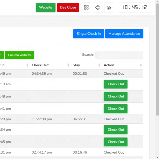Viewport: 159px width, 159px height.
Task: Open Manage Attendance
Action: tap(124, 34)
